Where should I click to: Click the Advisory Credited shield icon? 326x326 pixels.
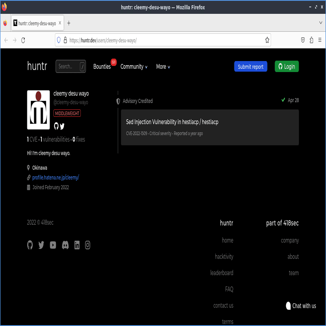(x=118, y=101)
